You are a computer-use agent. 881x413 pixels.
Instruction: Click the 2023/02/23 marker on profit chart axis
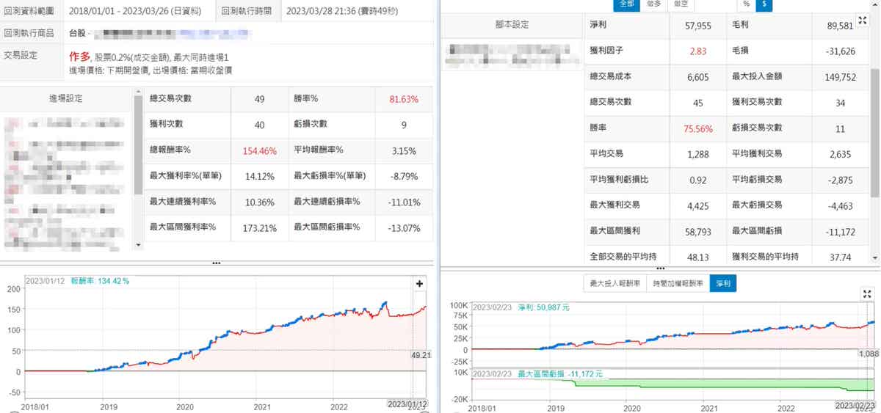tap(856, 405)
